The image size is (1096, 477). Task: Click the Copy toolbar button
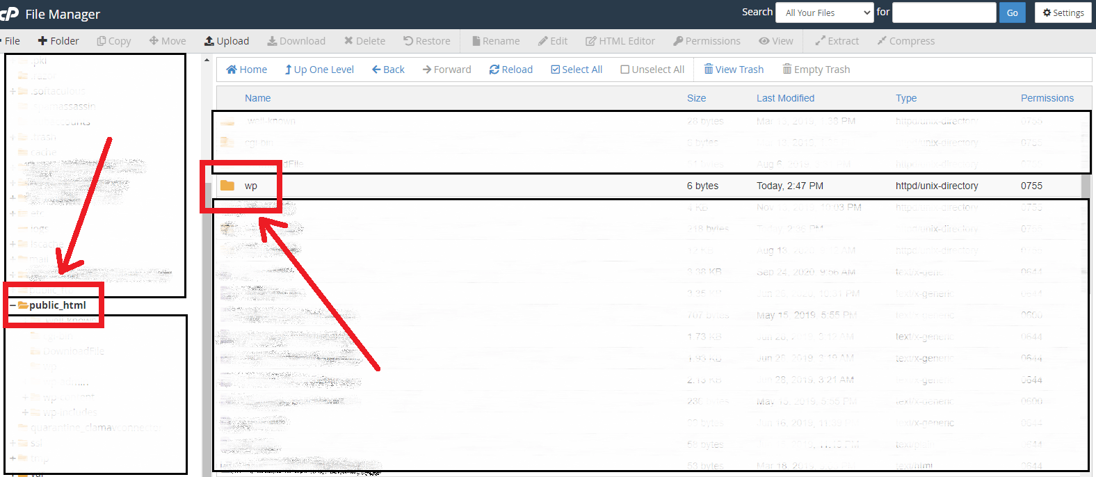[x=114, y=41]
